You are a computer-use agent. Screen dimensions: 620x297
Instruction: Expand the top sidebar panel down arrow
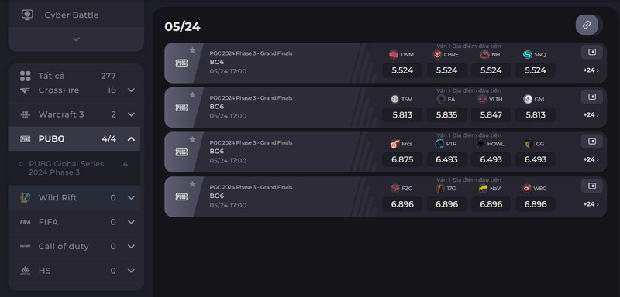(76, 39)
